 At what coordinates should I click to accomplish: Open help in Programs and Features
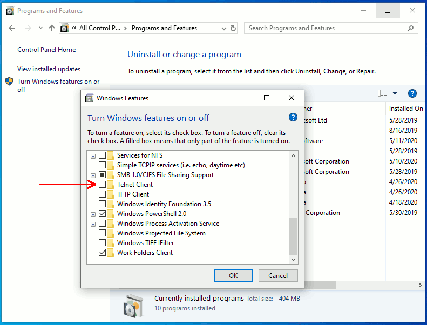tap(412, 93)
